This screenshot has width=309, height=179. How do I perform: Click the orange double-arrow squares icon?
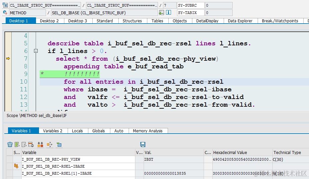coord(40,145)
